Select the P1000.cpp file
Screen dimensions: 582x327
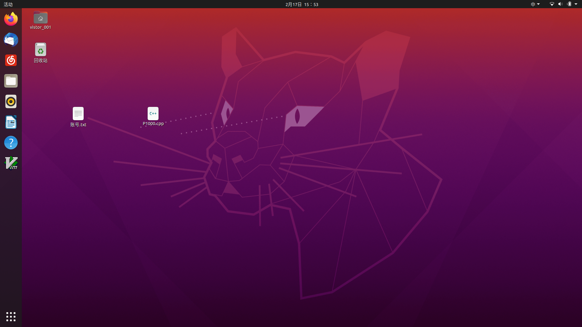(x=153, y=114)
